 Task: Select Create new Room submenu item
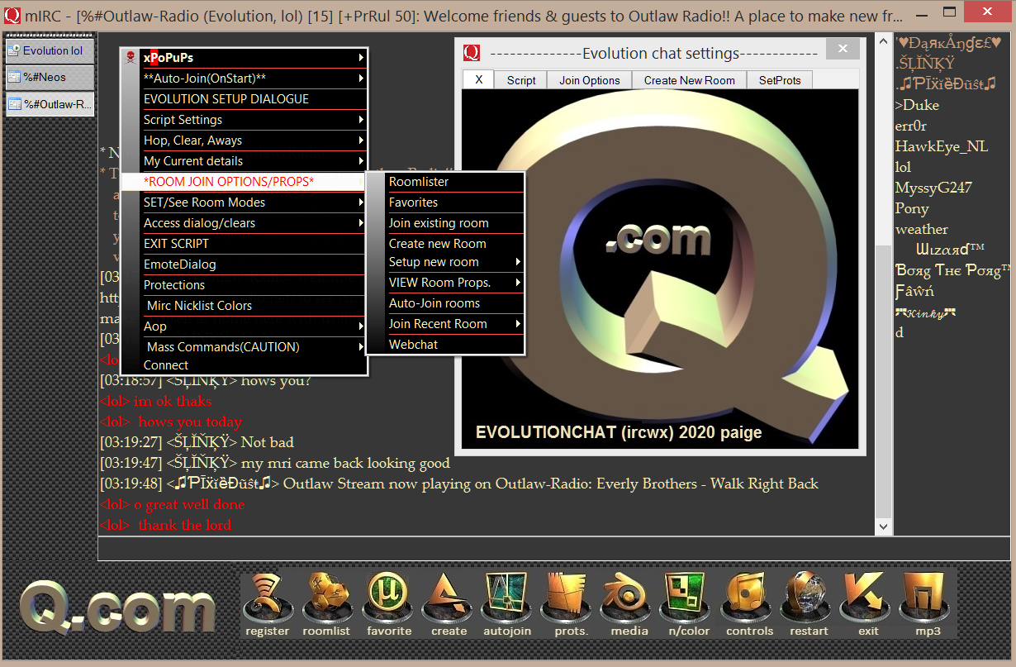click(445, 244)
